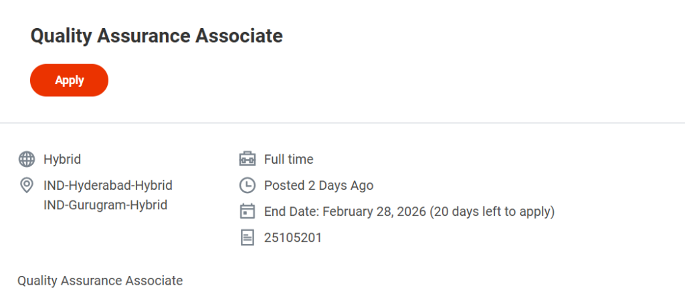Click the horizontal divider below Apply
The image size is (685, 302).
tap(342, 123)
